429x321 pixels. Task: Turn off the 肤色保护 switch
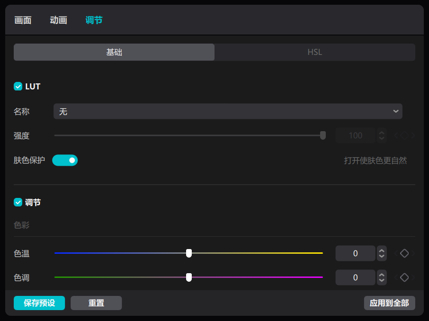(65, 160)
